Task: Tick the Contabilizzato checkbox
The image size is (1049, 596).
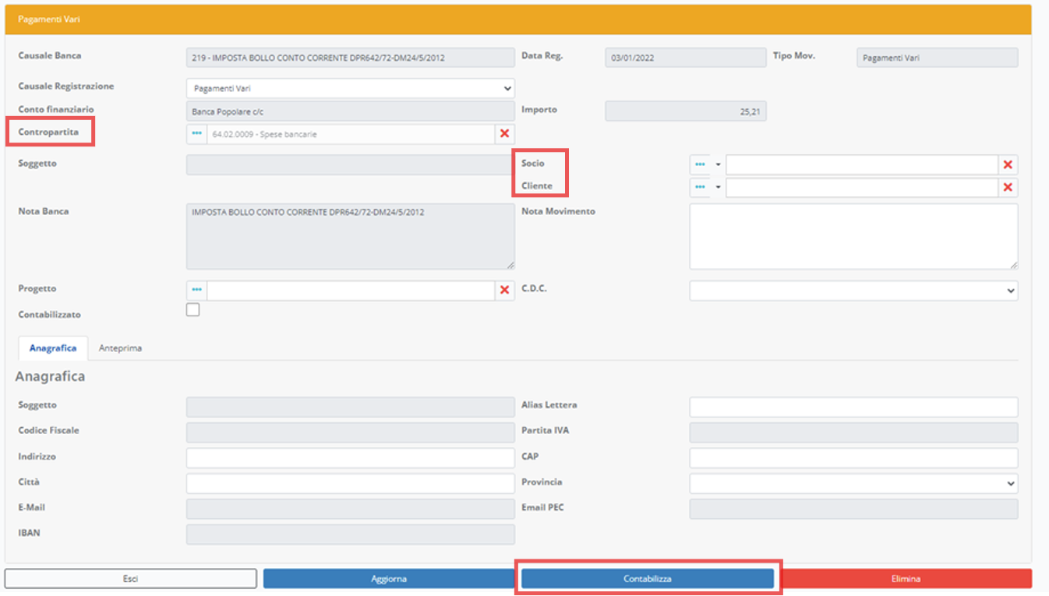Action: (x=193, y=310)
